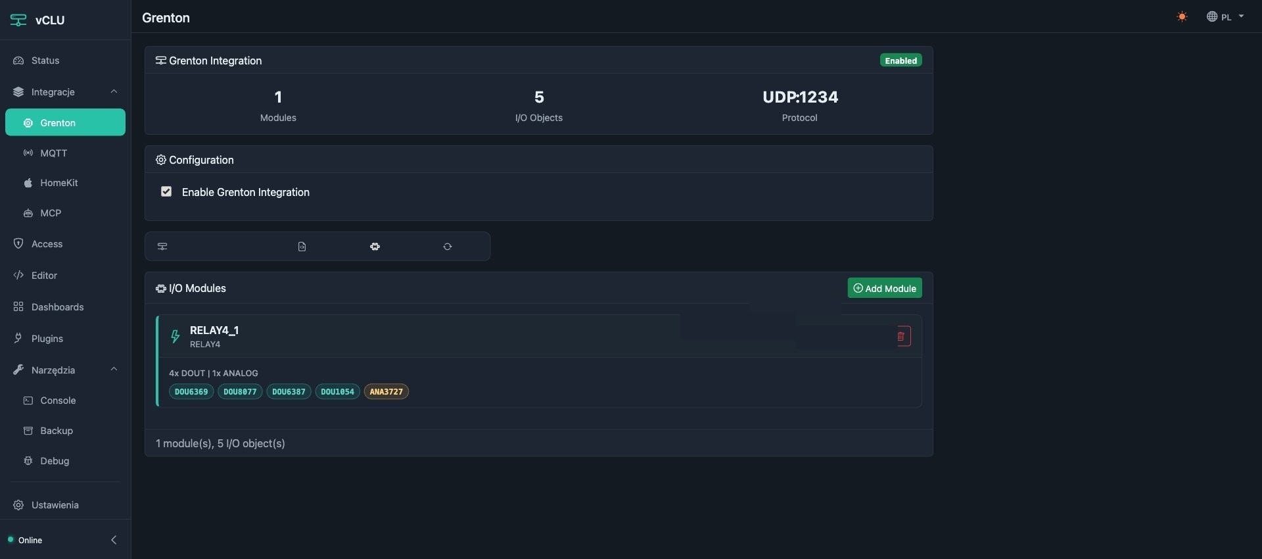The width and height of the screenshot is (1262, 559).
Task: Click the 5 I/O Objects count
Action: pyautogui.click(x=539, y=97)
